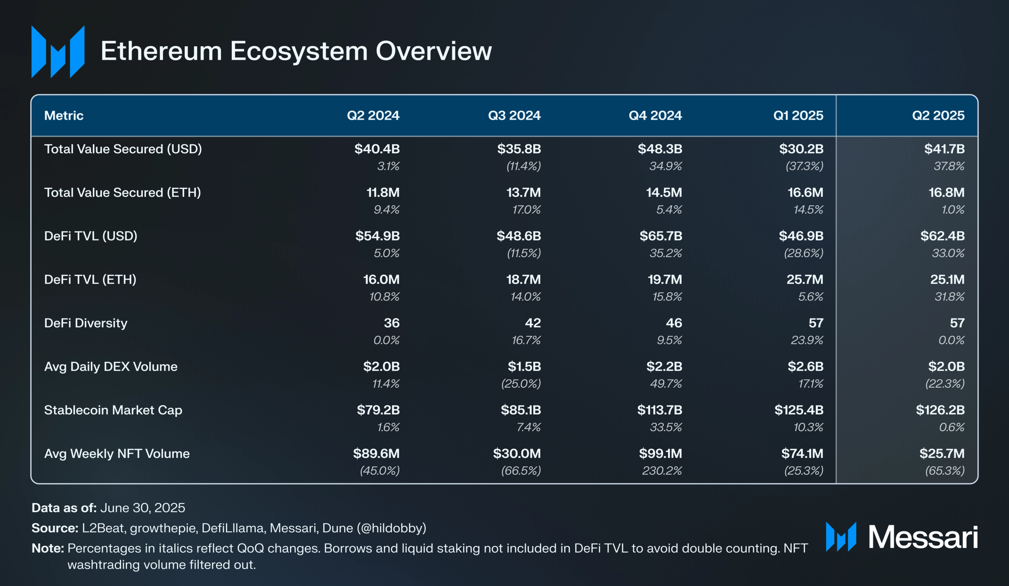Click the Total Value Secured (USD) row label
This screenshot has height=586, width=1009.
tap(123, 149)
